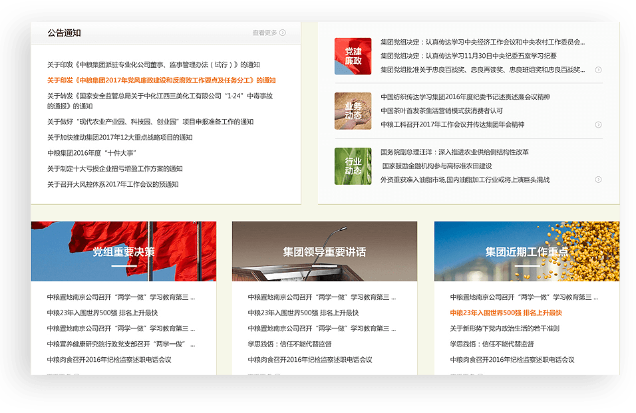Screen dimensions: 636x413
Task: Click the 党建廉政 red category icon
Action: [x=353, y=56]
